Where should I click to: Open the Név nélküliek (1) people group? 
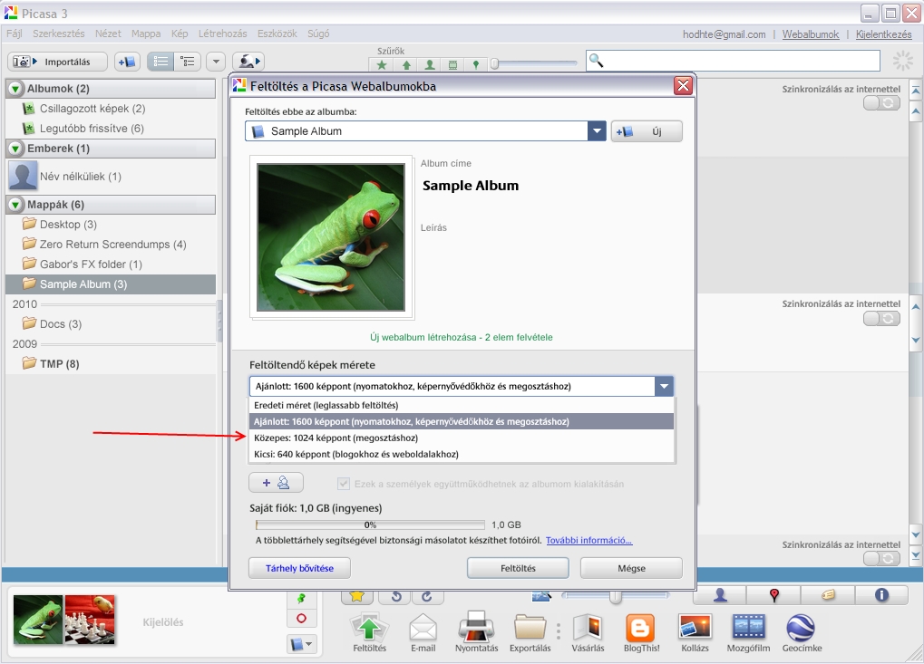coord(80,176)
